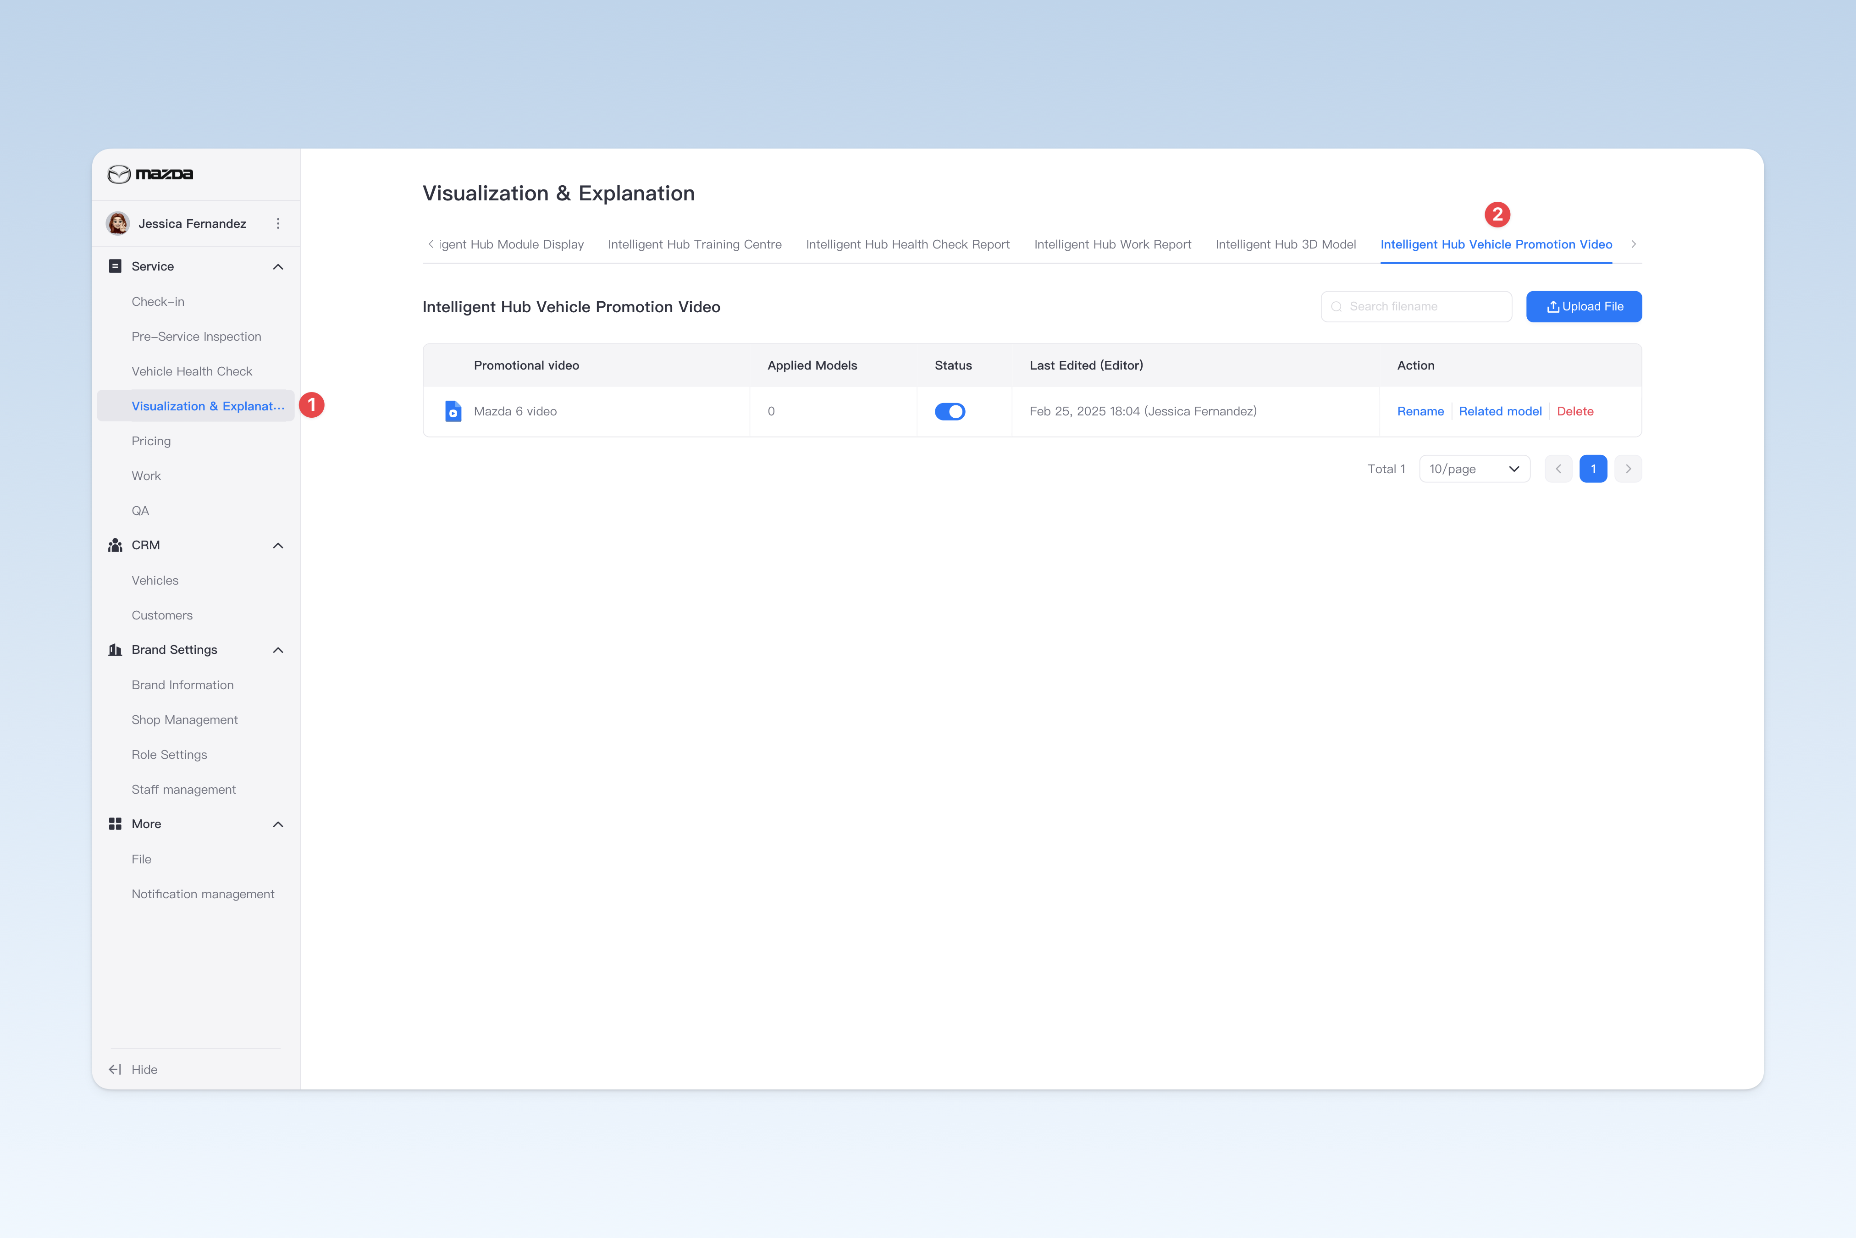The width and height of the screenshot is (1856, 1238).
Task: Delete the Mazda 6 video
Action: click(1575, 411)
